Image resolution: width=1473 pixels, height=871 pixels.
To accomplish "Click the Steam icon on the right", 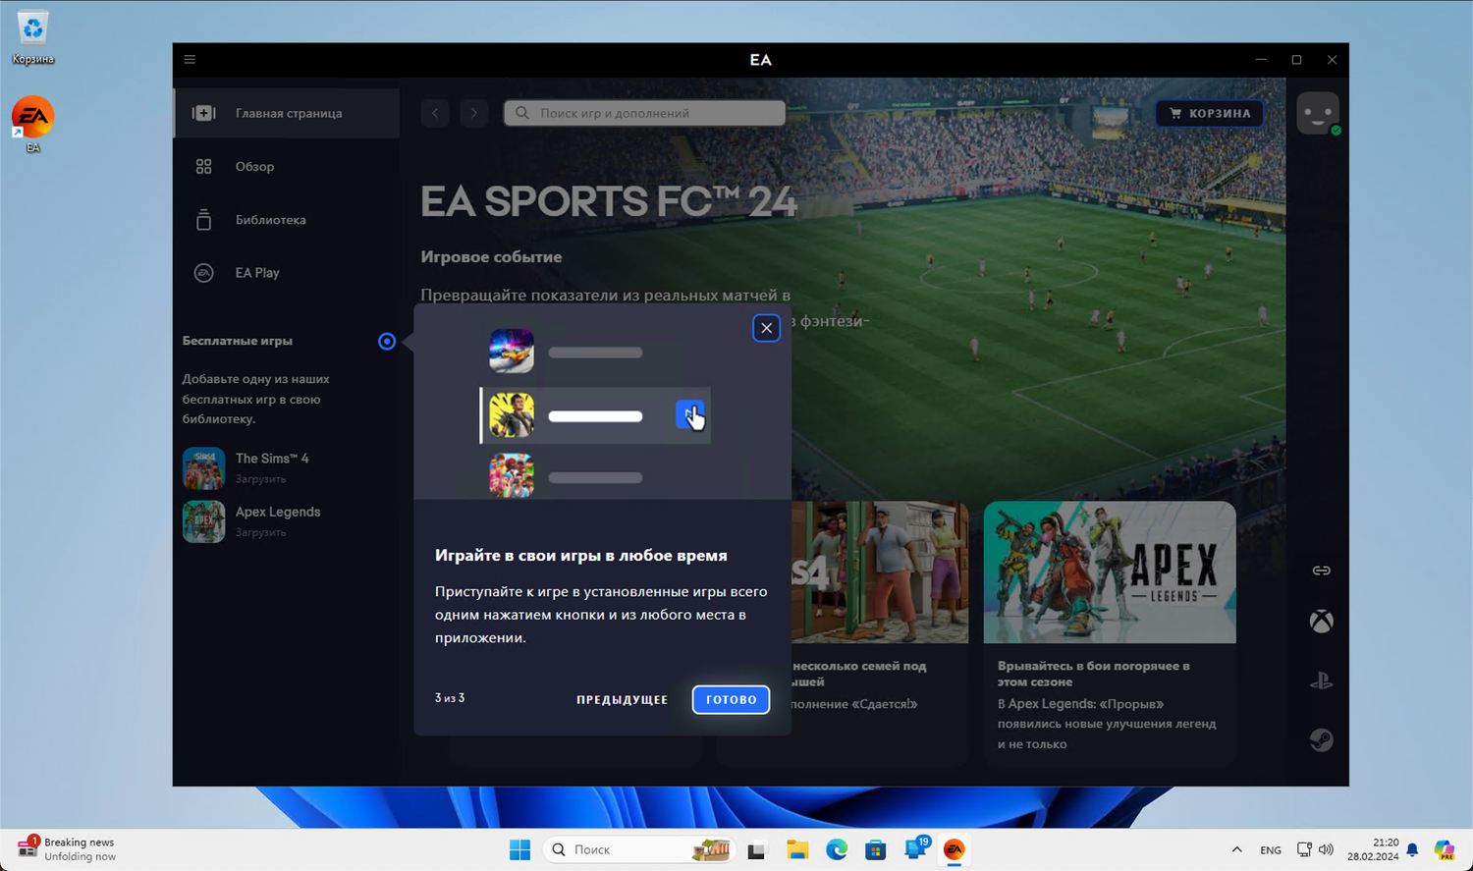I will click(x=1322, y=739).
